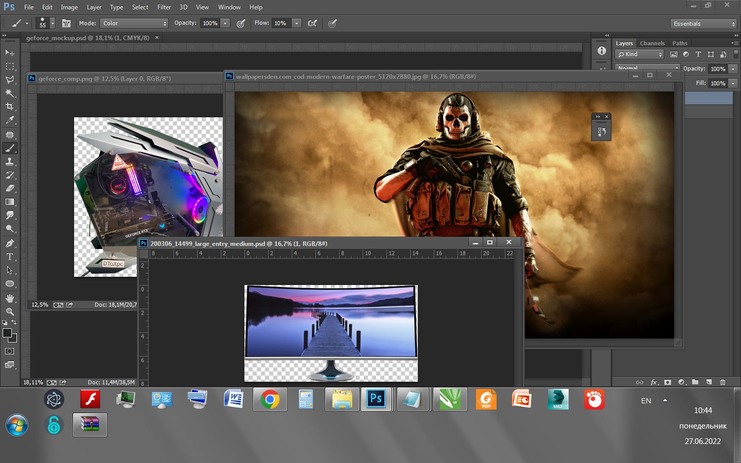This screenshot has width=741, height=463.
Task: Create a new layer group
Action: click(x=695, y=382)
